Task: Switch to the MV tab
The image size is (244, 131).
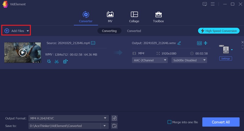Action: tap(110, 17)
